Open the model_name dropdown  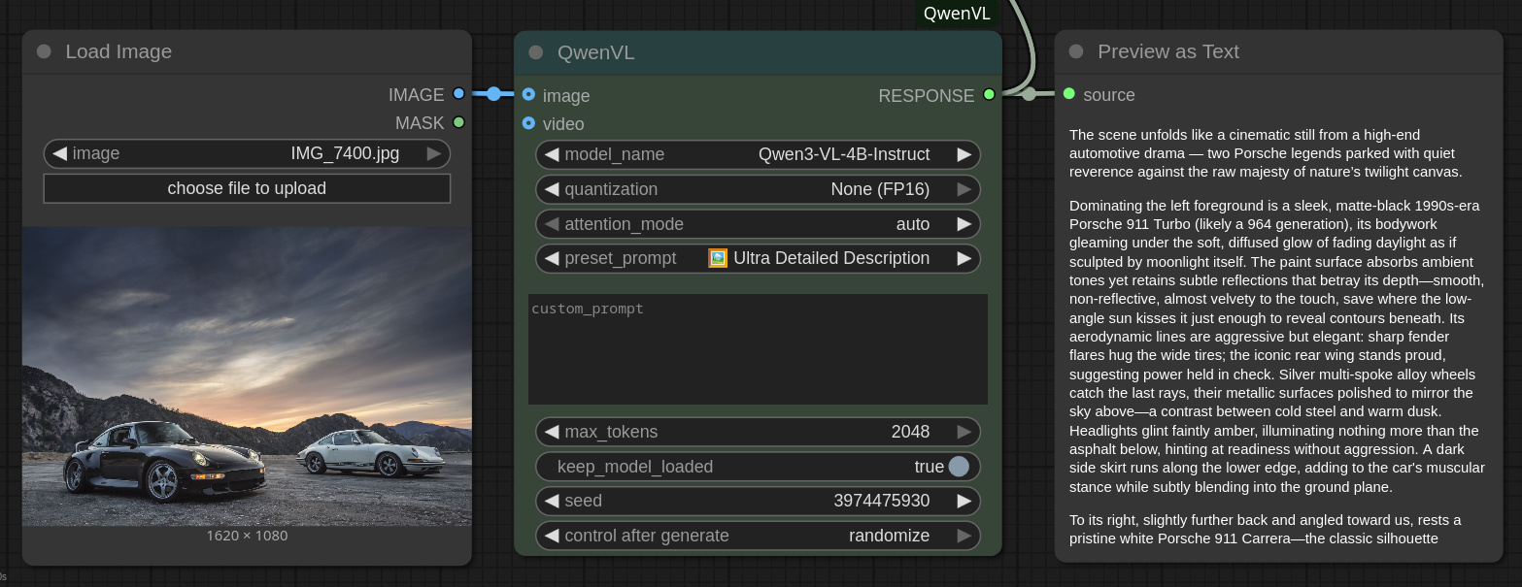tap(758, 154)
